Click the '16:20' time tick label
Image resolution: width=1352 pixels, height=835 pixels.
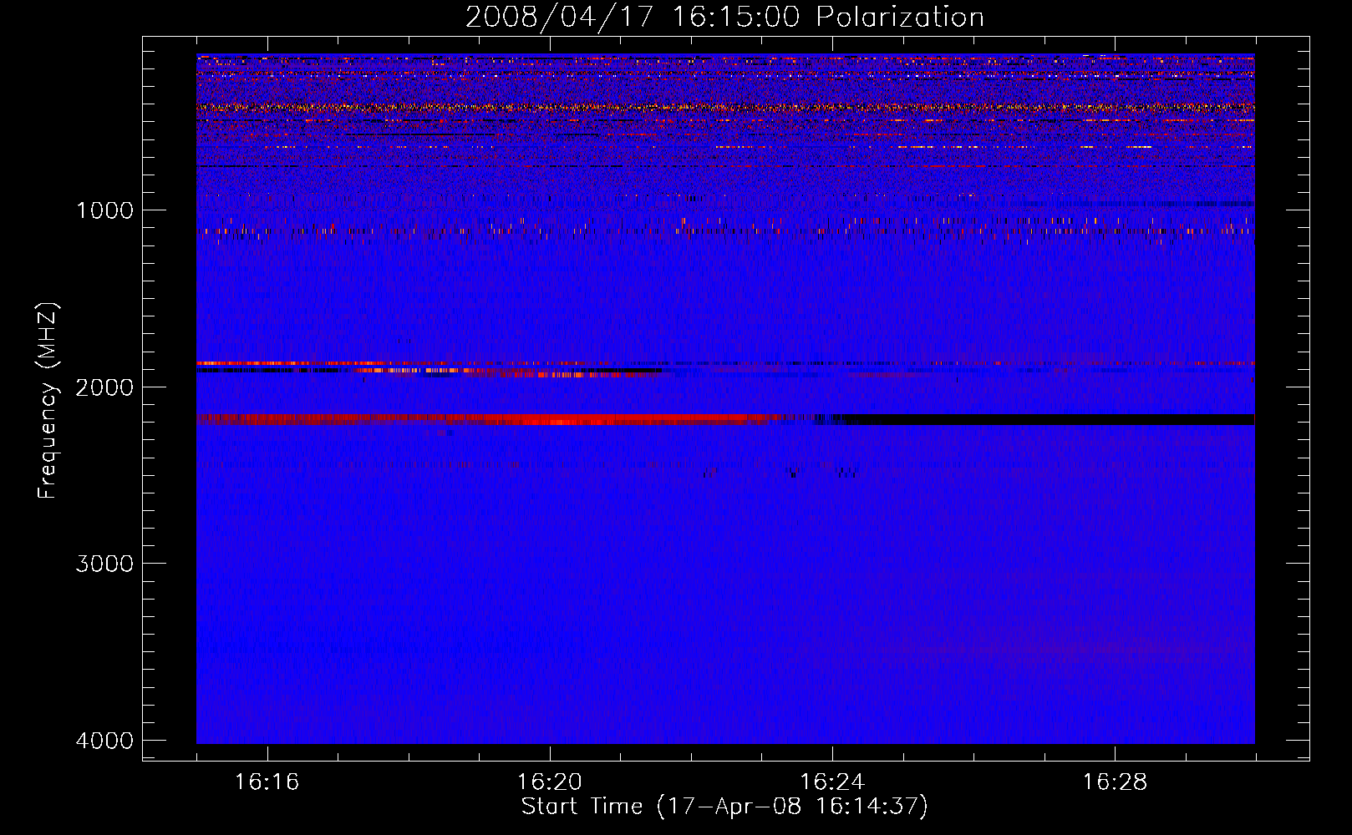(549, 782)
